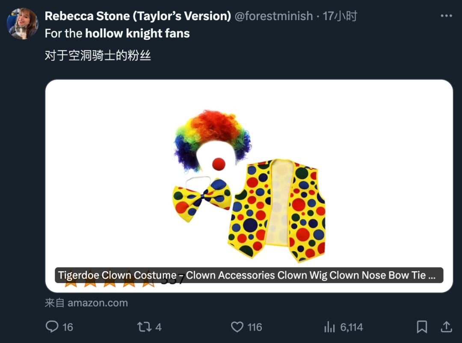Like the tweet with the heart icon
This screenshot has height=343, width=462.
(x=237, y=327)
